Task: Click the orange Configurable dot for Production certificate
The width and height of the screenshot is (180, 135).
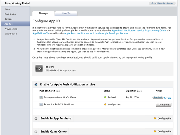Action: pyautogui.click(x=105, y=104)
